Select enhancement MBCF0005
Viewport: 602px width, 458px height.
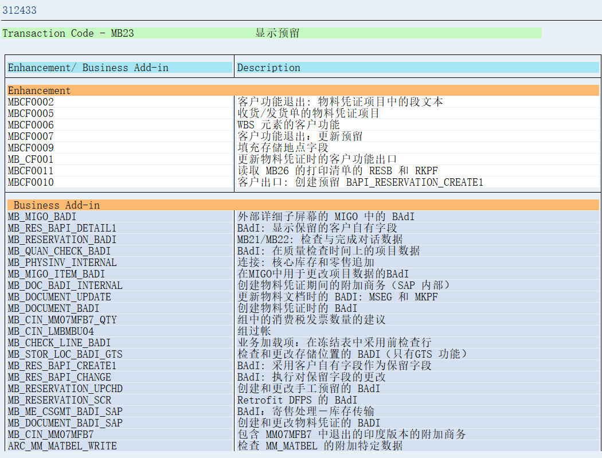tap(31, 113)
